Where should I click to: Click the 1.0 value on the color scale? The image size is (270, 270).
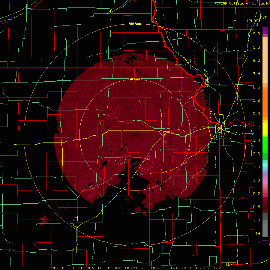coord(256,180)
